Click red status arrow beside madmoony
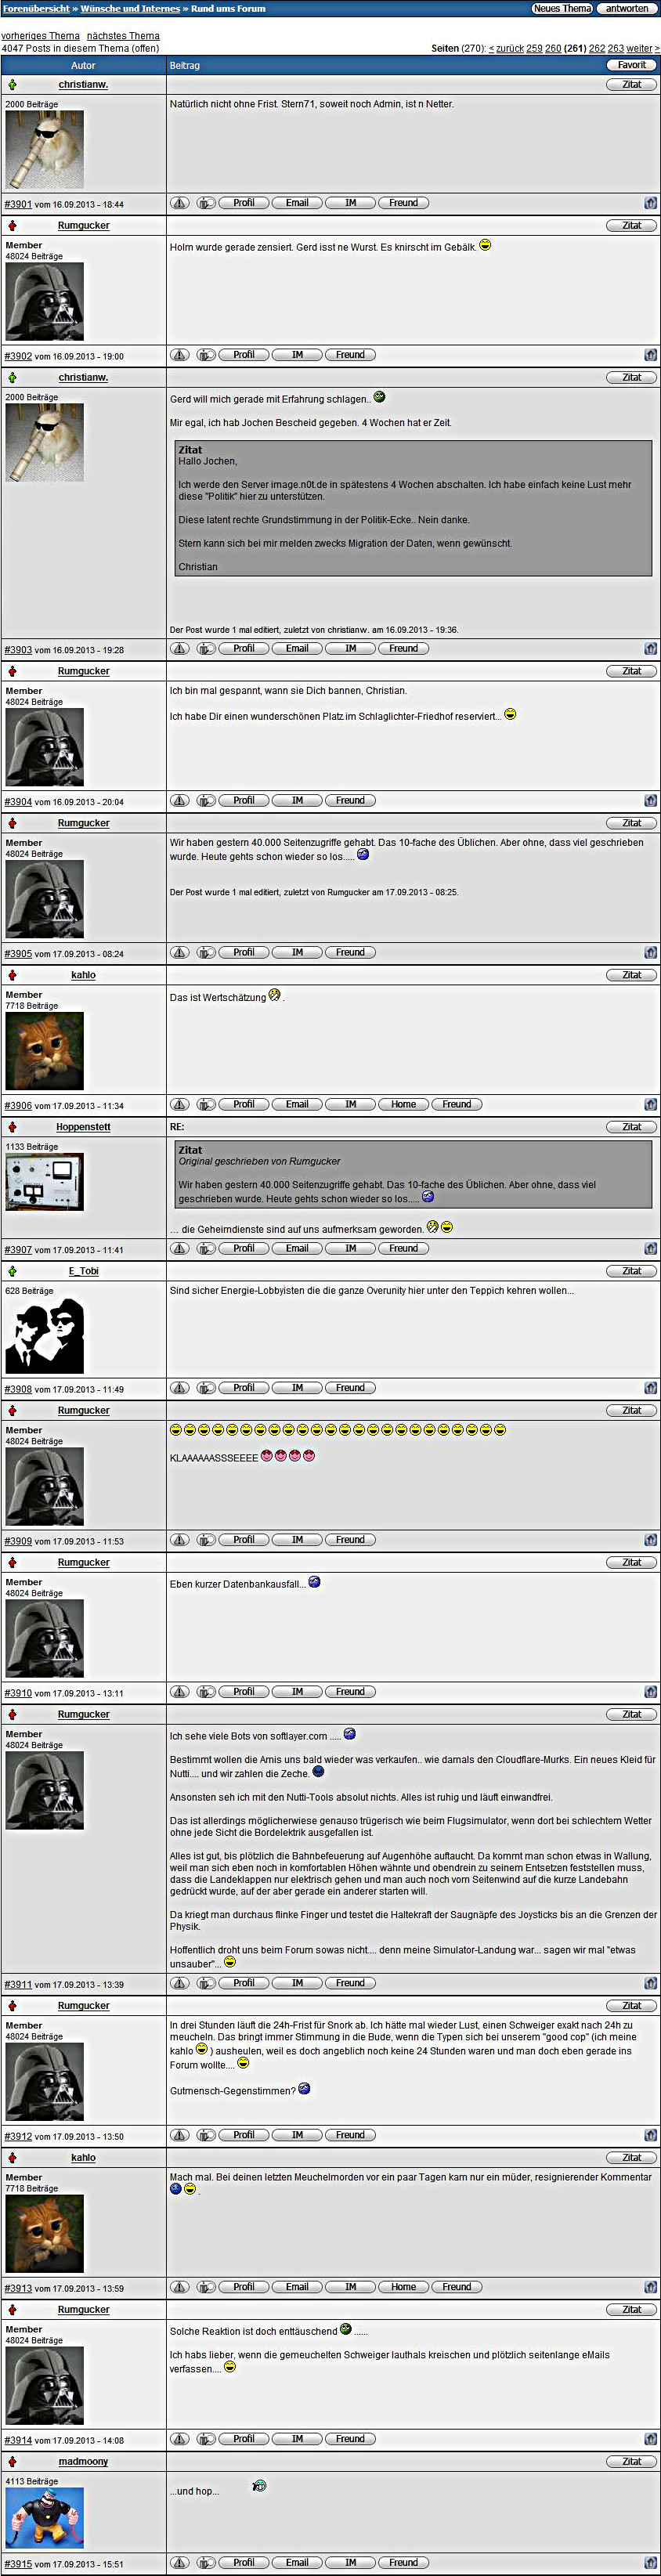The image size is (661, 2576). [x=12, y=2462]
